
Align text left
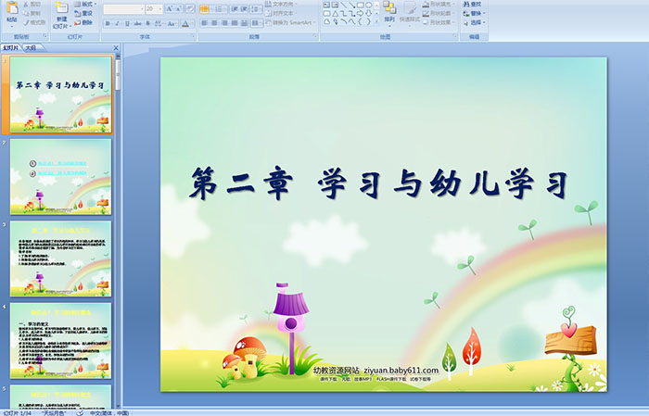tap(205, 23)
